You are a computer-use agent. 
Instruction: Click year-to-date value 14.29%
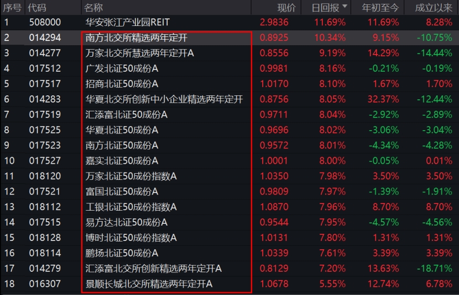[x=383, y=53]
